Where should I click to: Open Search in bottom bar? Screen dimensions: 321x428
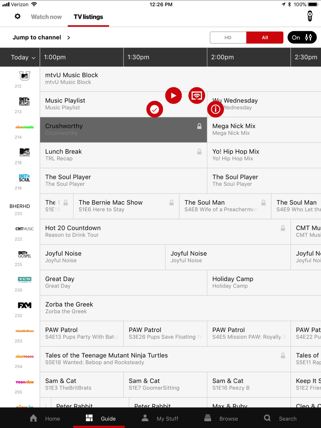coord(280,418)
